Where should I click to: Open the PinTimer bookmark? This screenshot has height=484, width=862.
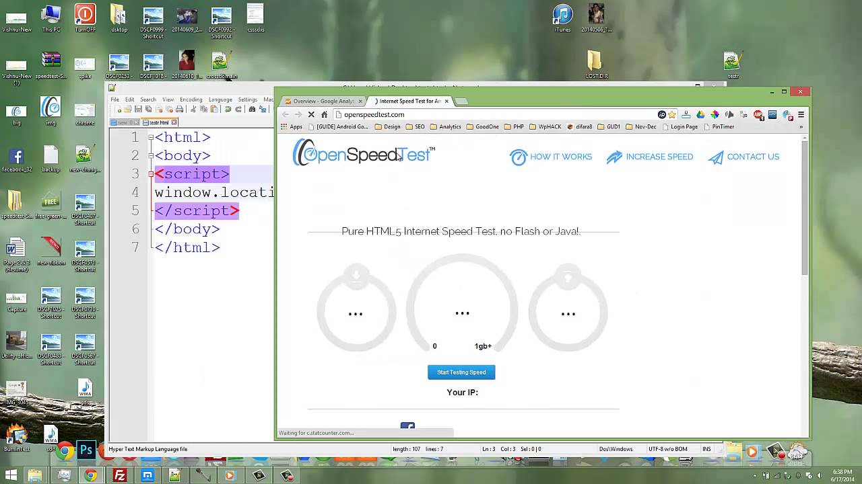click(719, 127)
